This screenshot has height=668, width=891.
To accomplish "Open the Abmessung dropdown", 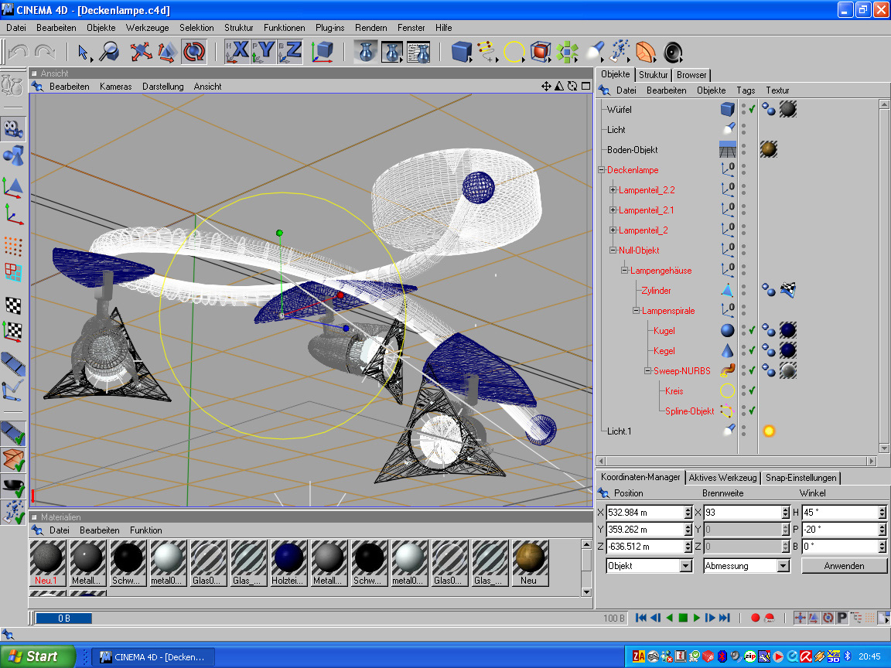I will (746, 566).
